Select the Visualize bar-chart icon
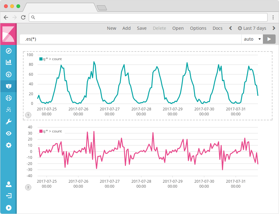279x214 pixels. pos(8,62)
